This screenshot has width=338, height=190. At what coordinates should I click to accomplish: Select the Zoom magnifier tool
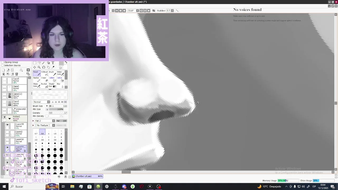click(x=39, y=67)
